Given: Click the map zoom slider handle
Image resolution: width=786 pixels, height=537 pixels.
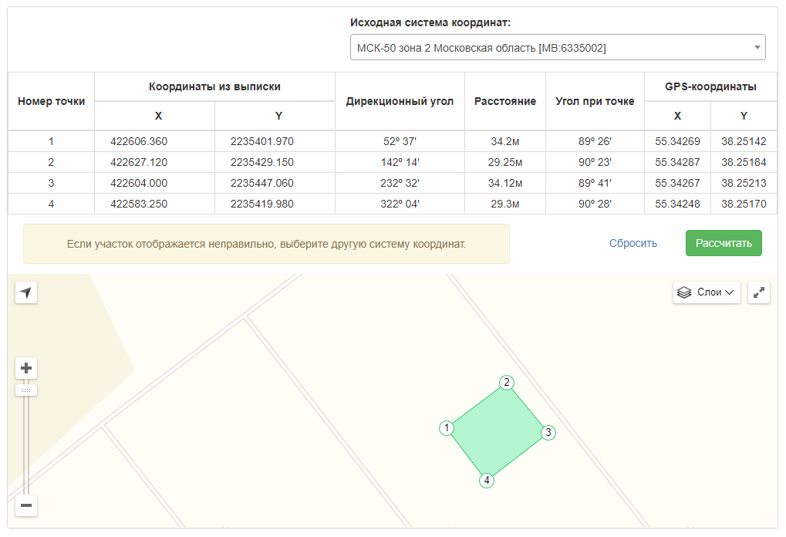Looking at the screenshot, I should click(x=26, y=390).
